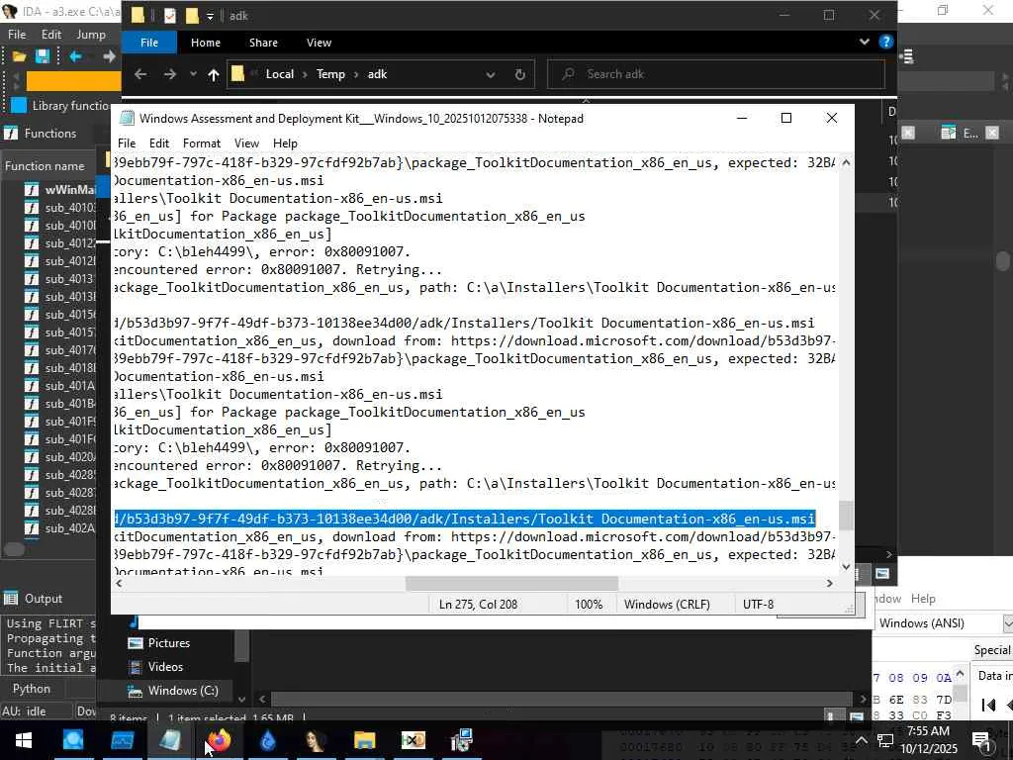The image size is (1013, 760).
Task: Click taskbar clock 7:55 AM
Action: 928,731
